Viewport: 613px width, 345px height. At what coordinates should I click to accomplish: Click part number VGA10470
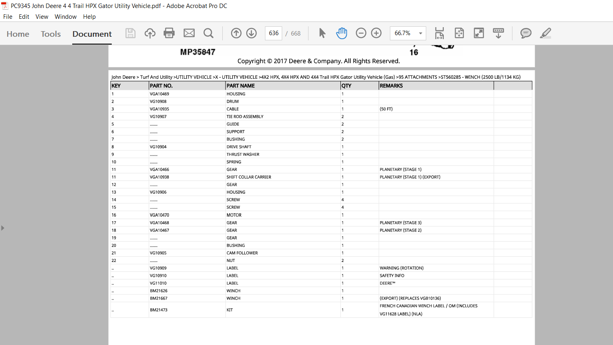click(x=160, y=215)
